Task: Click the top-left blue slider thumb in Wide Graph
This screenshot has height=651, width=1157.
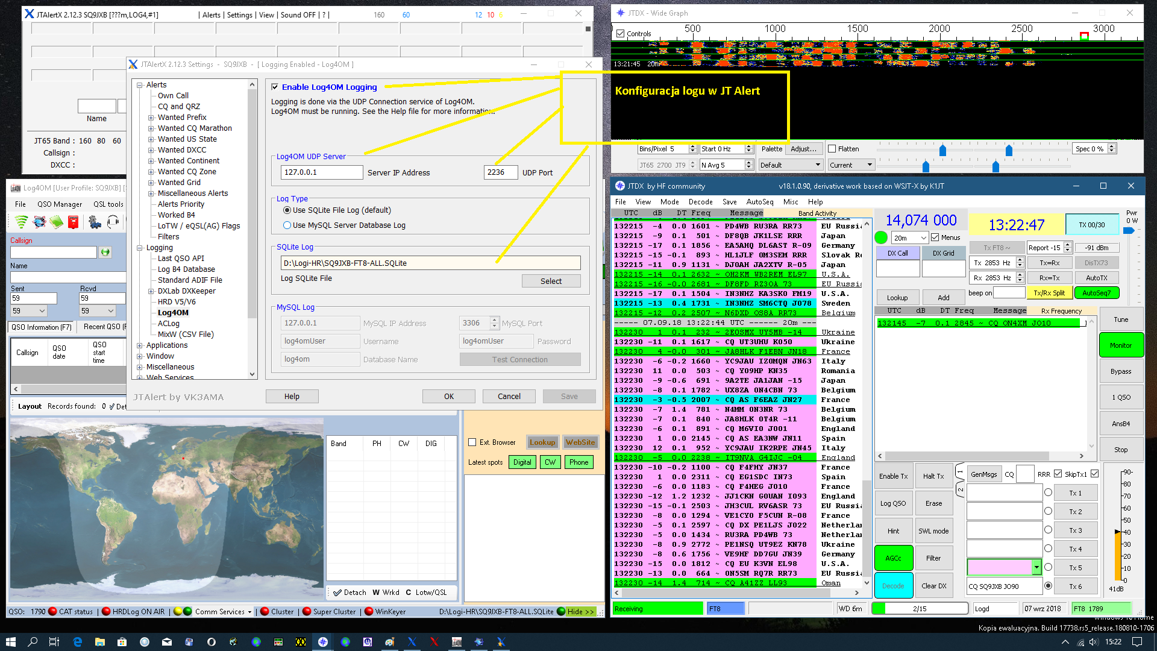Action: (x=942, y=150)
